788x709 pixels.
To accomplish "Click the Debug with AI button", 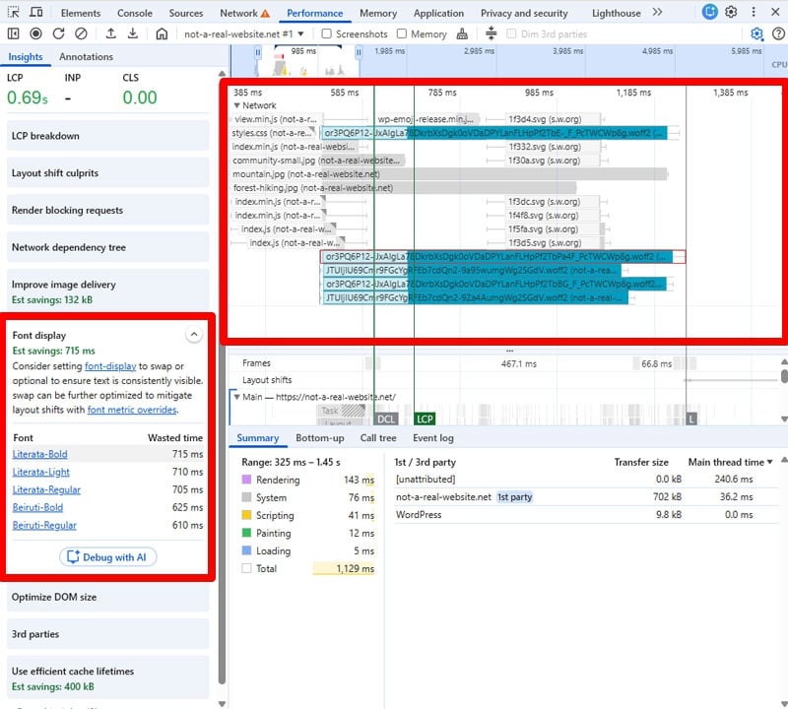I will [107, 556].
